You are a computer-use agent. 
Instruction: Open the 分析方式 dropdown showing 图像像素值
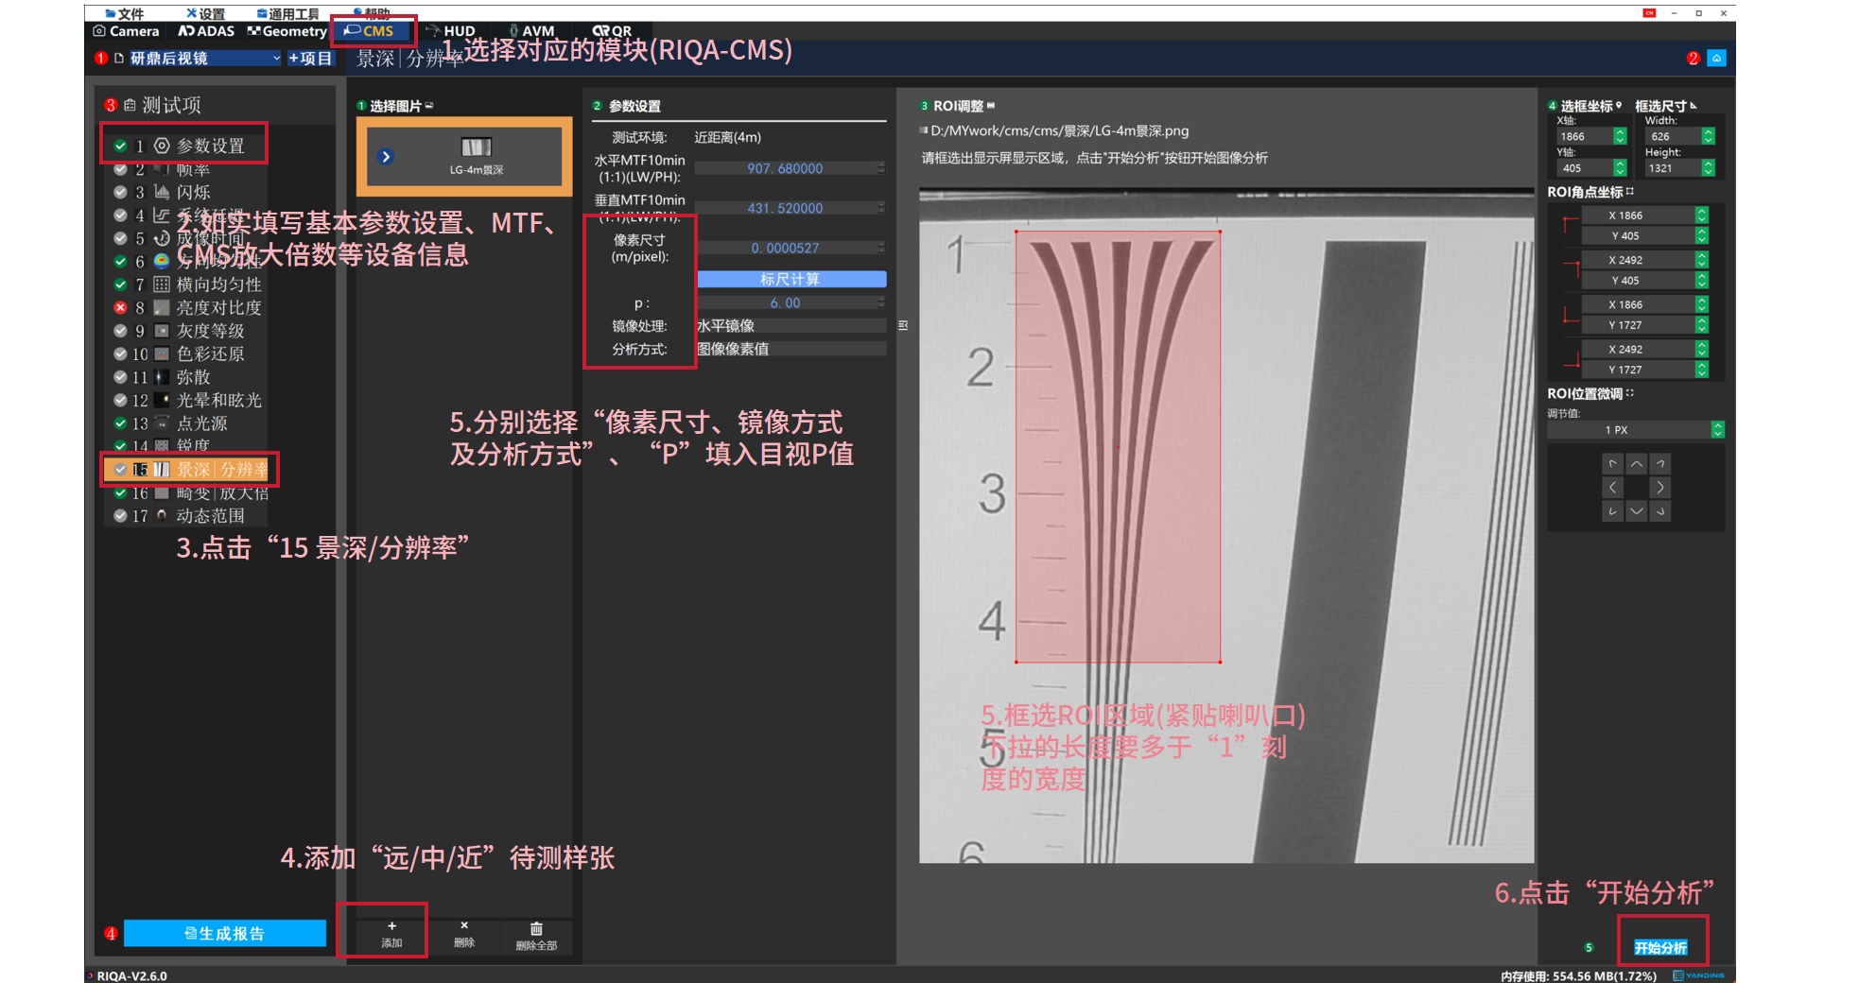[791, 350]
